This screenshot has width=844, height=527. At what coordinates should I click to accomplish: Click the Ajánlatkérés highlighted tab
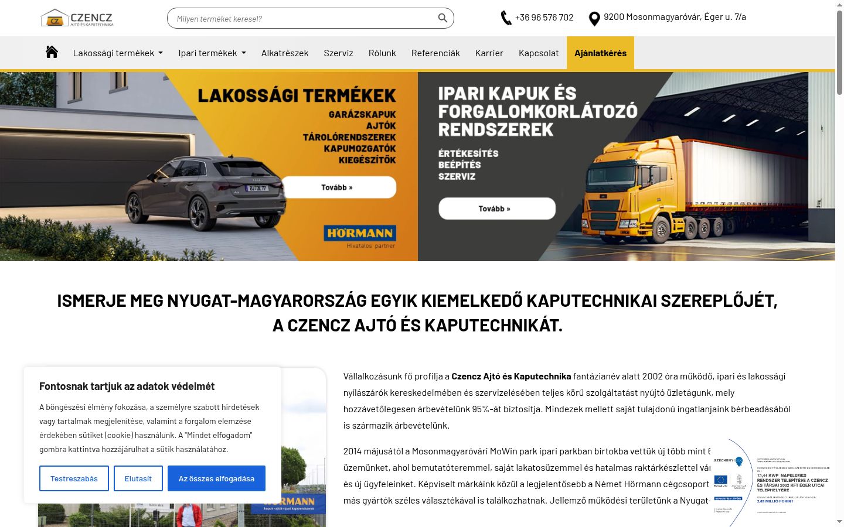(600, 53)
